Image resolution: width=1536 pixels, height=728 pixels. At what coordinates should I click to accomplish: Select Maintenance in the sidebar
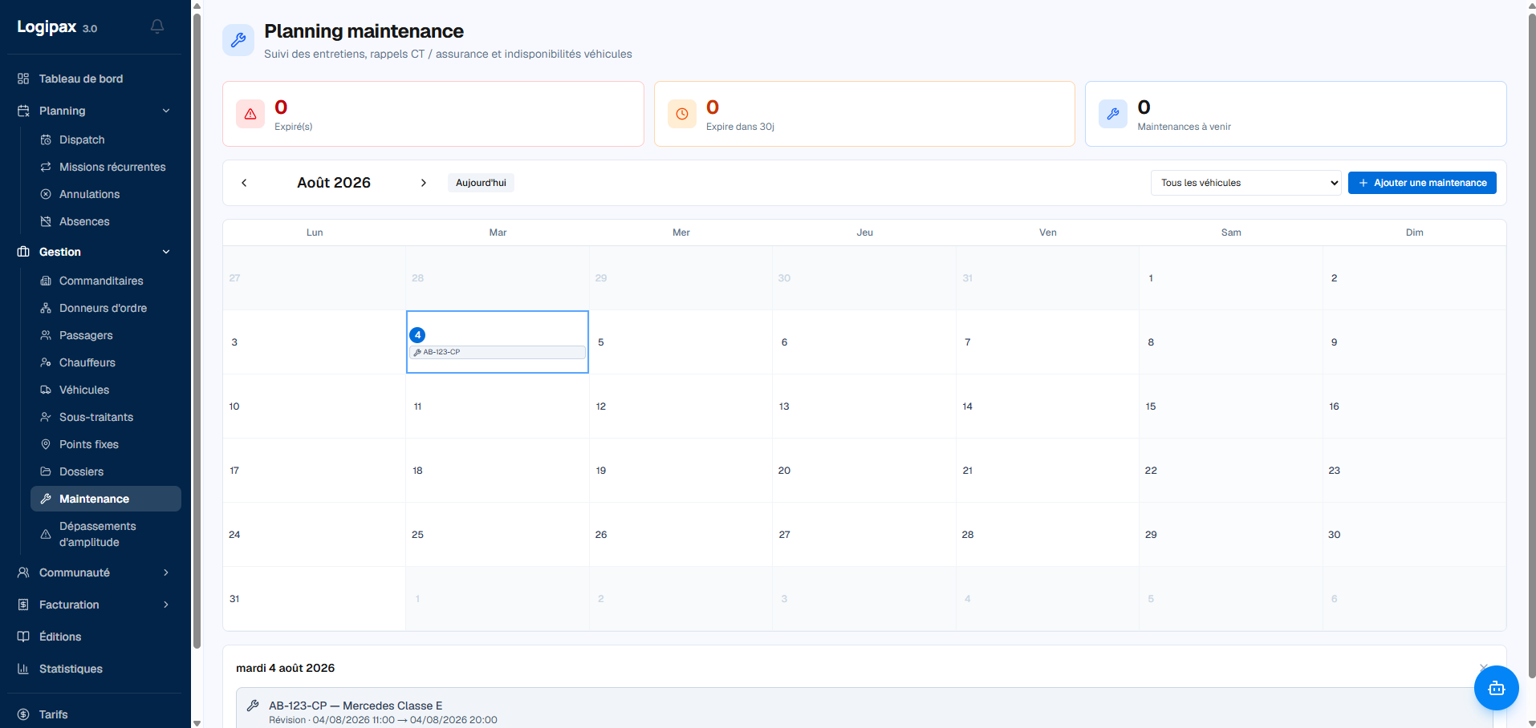(x=106, y=499)
